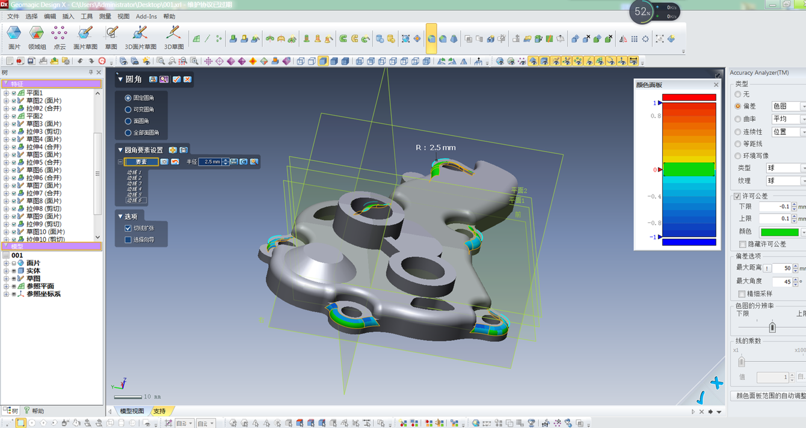
Task: Click the linear pattern tool icon
Action: point(634,39)
